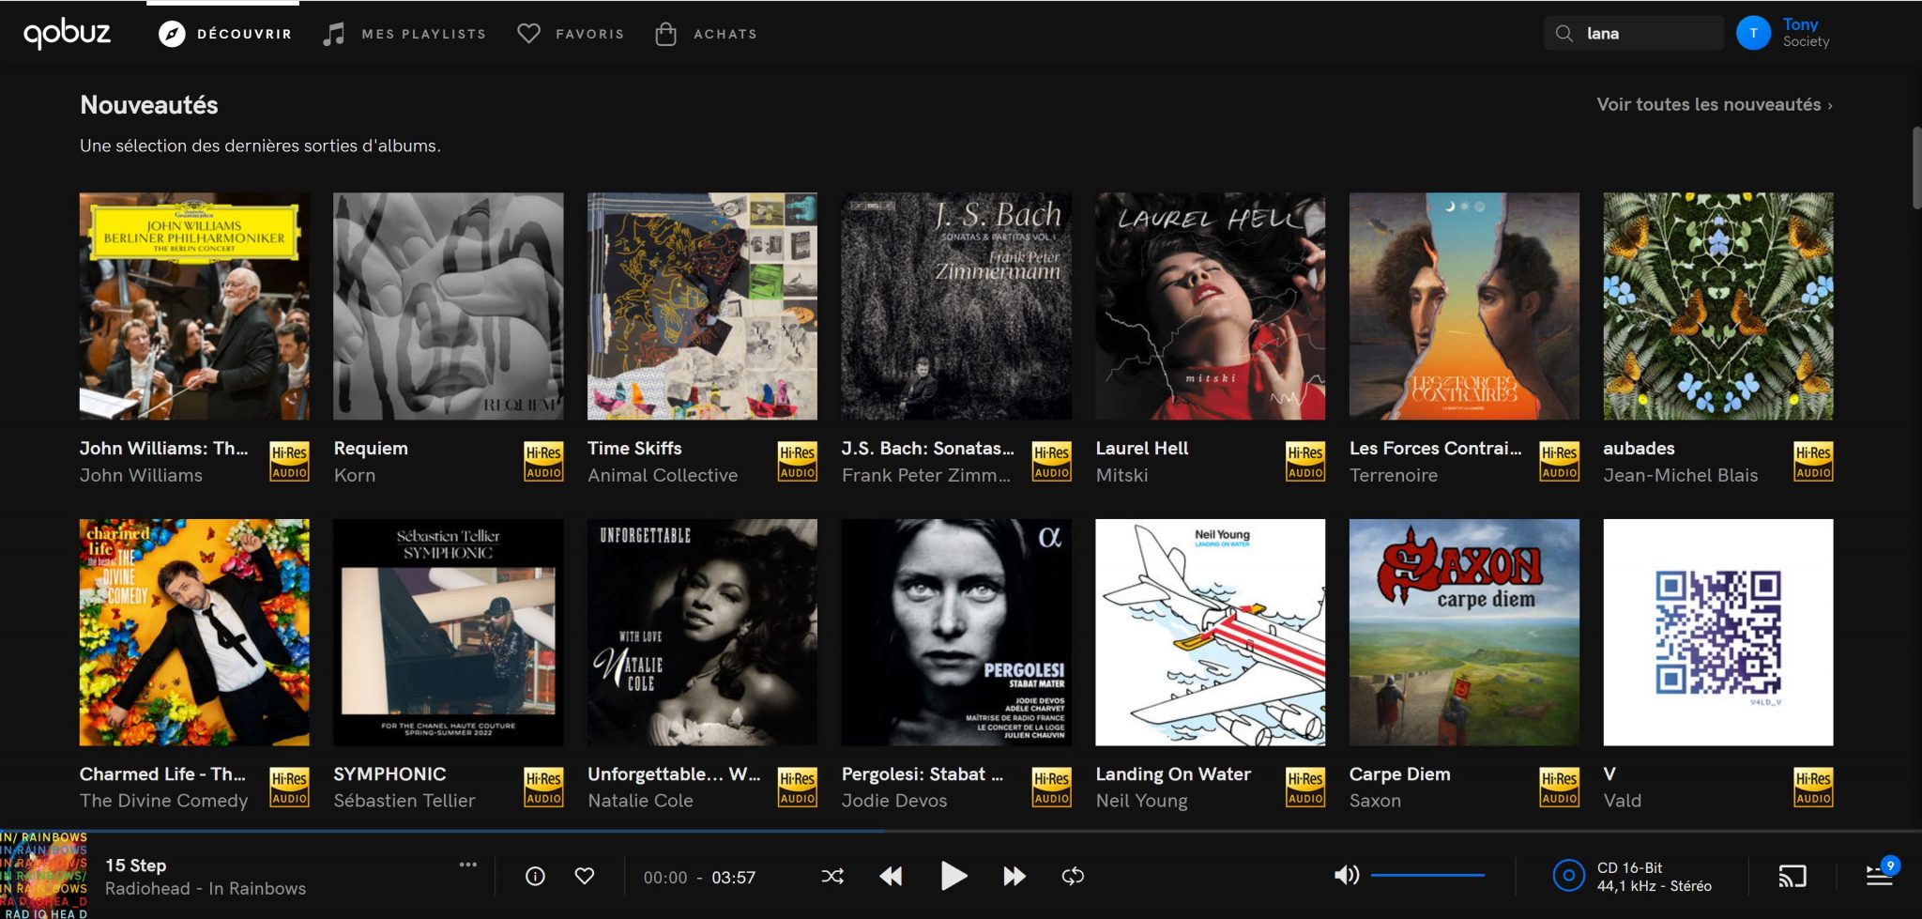The width and height of the screenshot is (1922, 919).
Task: Click Hi-Res Audio badge for SYMPHONIC
Action: (x=543, y=788)
